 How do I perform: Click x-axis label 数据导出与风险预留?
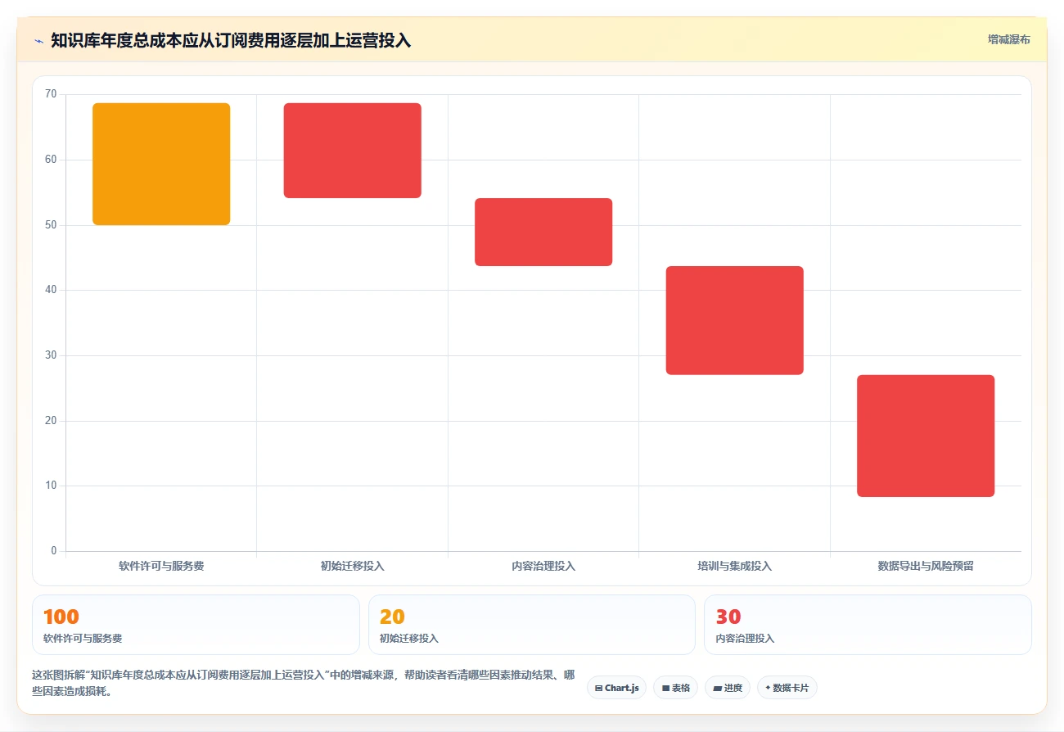pyautogui.click(x=926, y=566)
